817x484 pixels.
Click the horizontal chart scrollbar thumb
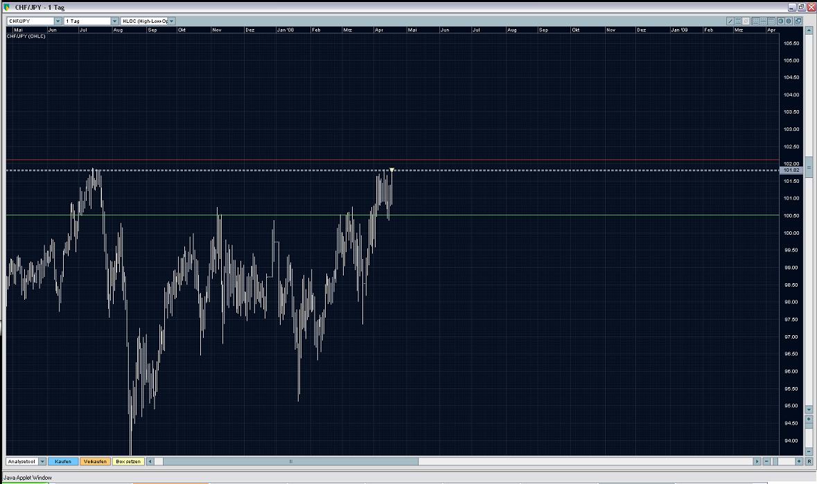point(291,461)
